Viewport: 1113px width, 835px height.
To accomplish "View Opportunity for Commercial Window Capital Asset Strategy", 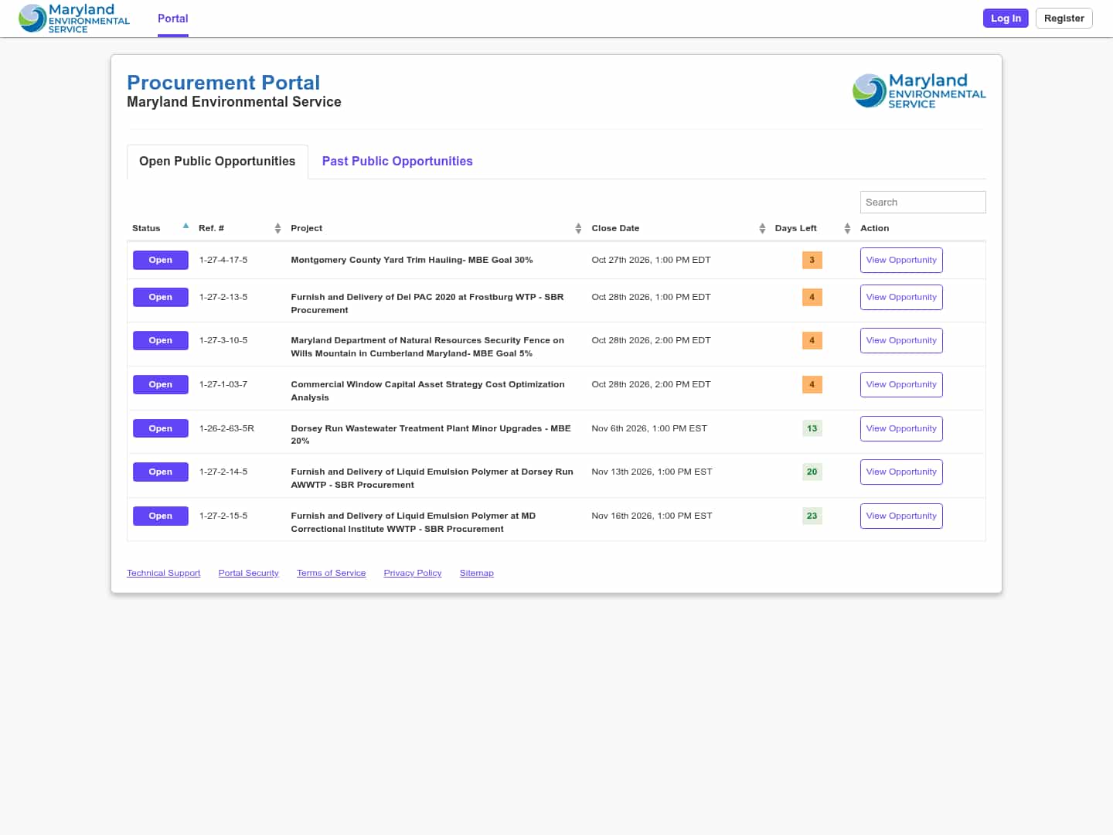I will [901, 385].
